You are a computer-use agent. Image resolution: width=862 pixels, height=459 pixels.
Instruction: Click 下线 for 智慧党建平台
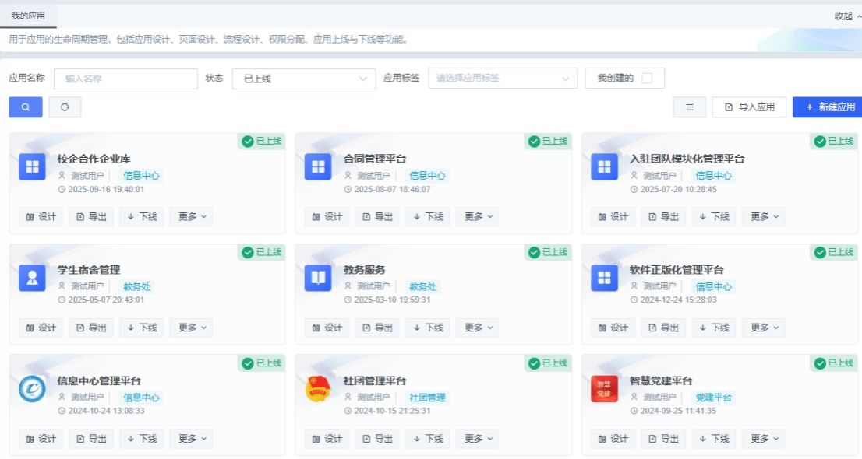tap(714, 439)
